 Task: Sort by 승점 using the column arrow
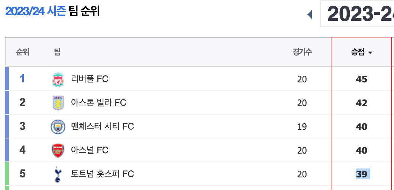tap(370, 53)
